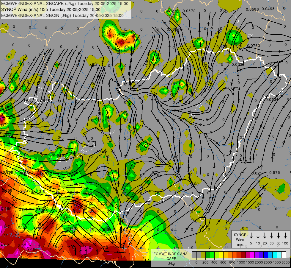Select the yellow CAPE legend swatch
This screenshot has height=268, width=291.
click(221, 255)
